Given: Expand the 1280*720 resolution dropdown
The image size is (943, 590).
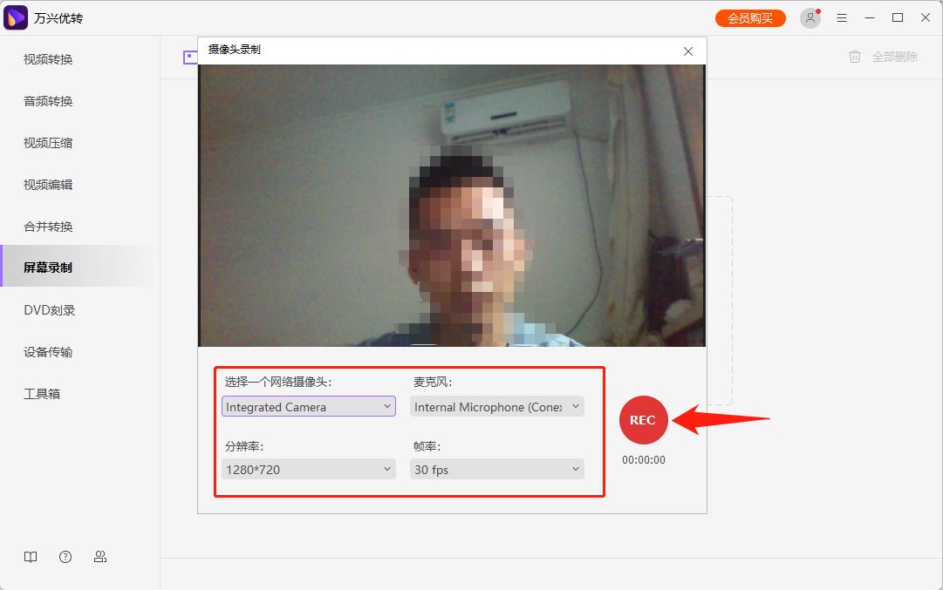Looking at the screenshot, I should point(309,469).
